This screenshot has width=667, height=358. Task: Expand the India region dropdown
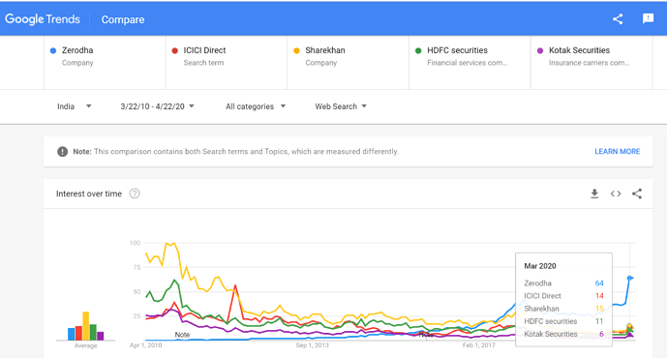tap(74, 106)
